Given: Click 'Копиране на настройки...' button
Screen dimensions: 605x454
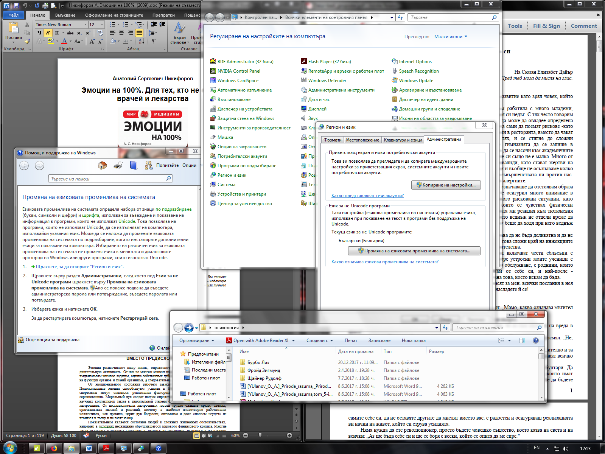Looking at the screenshot, I should pos(446,185).
